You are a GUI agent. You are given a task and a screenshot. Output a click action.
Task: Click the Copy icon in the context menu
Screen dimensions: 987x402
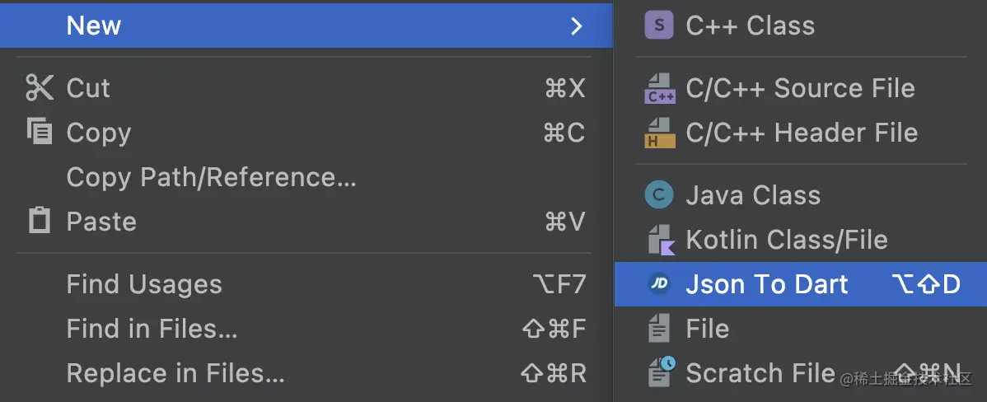pyautogui.click(x=40, y=132)
